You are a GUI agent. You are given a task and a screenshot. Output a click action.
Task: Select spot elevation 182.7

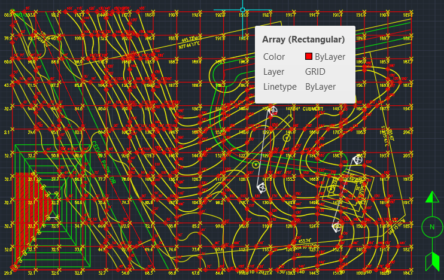[x=407, y=249]
